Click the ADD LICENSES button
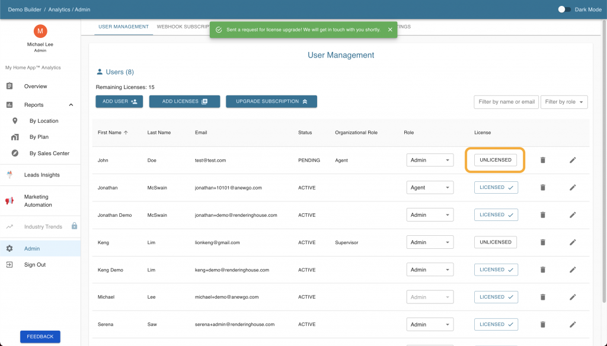607x346 pixels. pyautogui.click(x=185, y=101)
